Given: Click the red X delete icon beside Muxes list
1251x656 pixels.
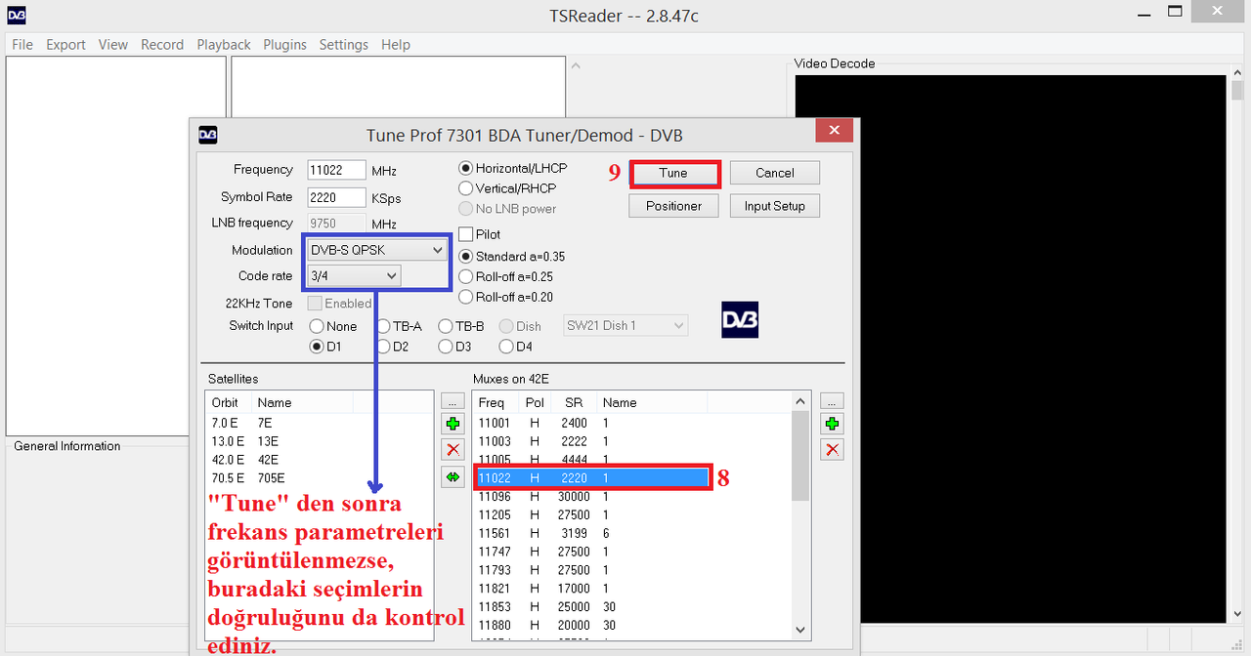Looking at the screenshot, I should (x=832, y=450).
